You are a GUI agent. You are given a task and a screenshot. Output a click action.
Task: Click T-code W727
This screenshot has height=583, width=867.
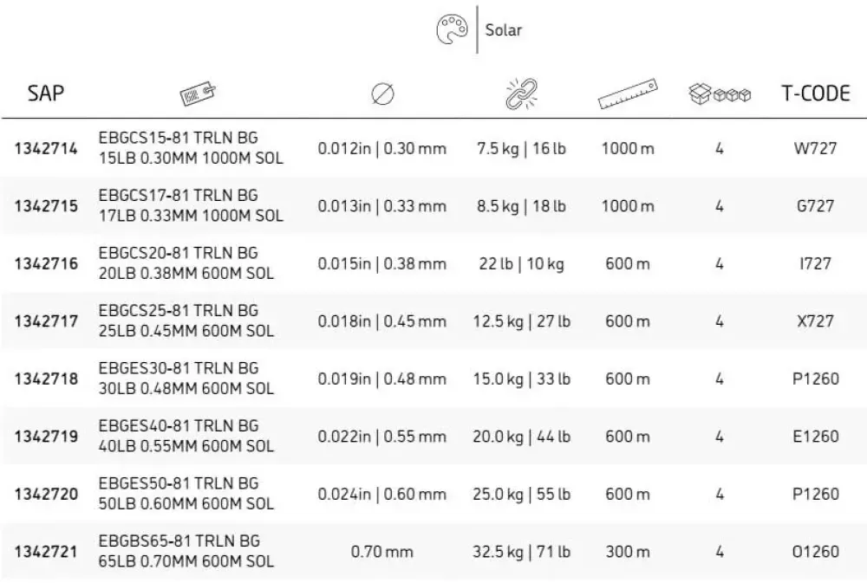(x=816, y=149)
